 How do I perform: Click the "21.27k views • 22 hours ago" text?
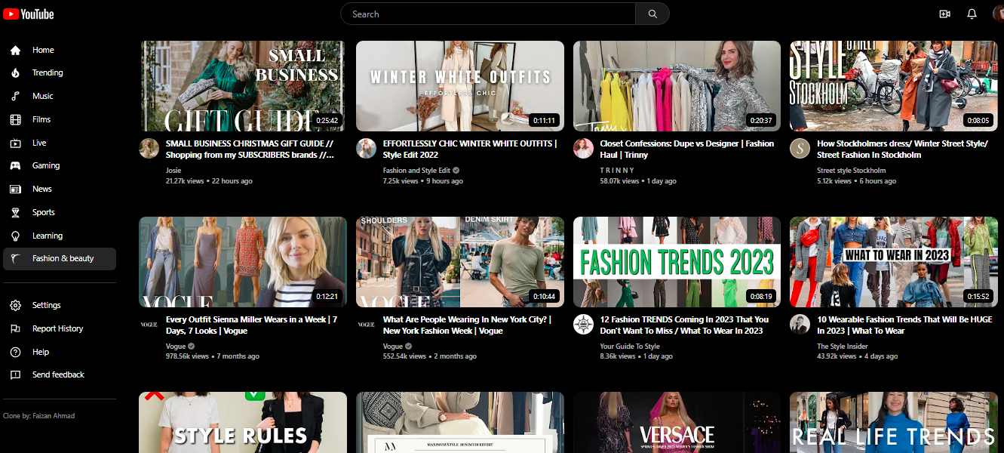(209, 181)
